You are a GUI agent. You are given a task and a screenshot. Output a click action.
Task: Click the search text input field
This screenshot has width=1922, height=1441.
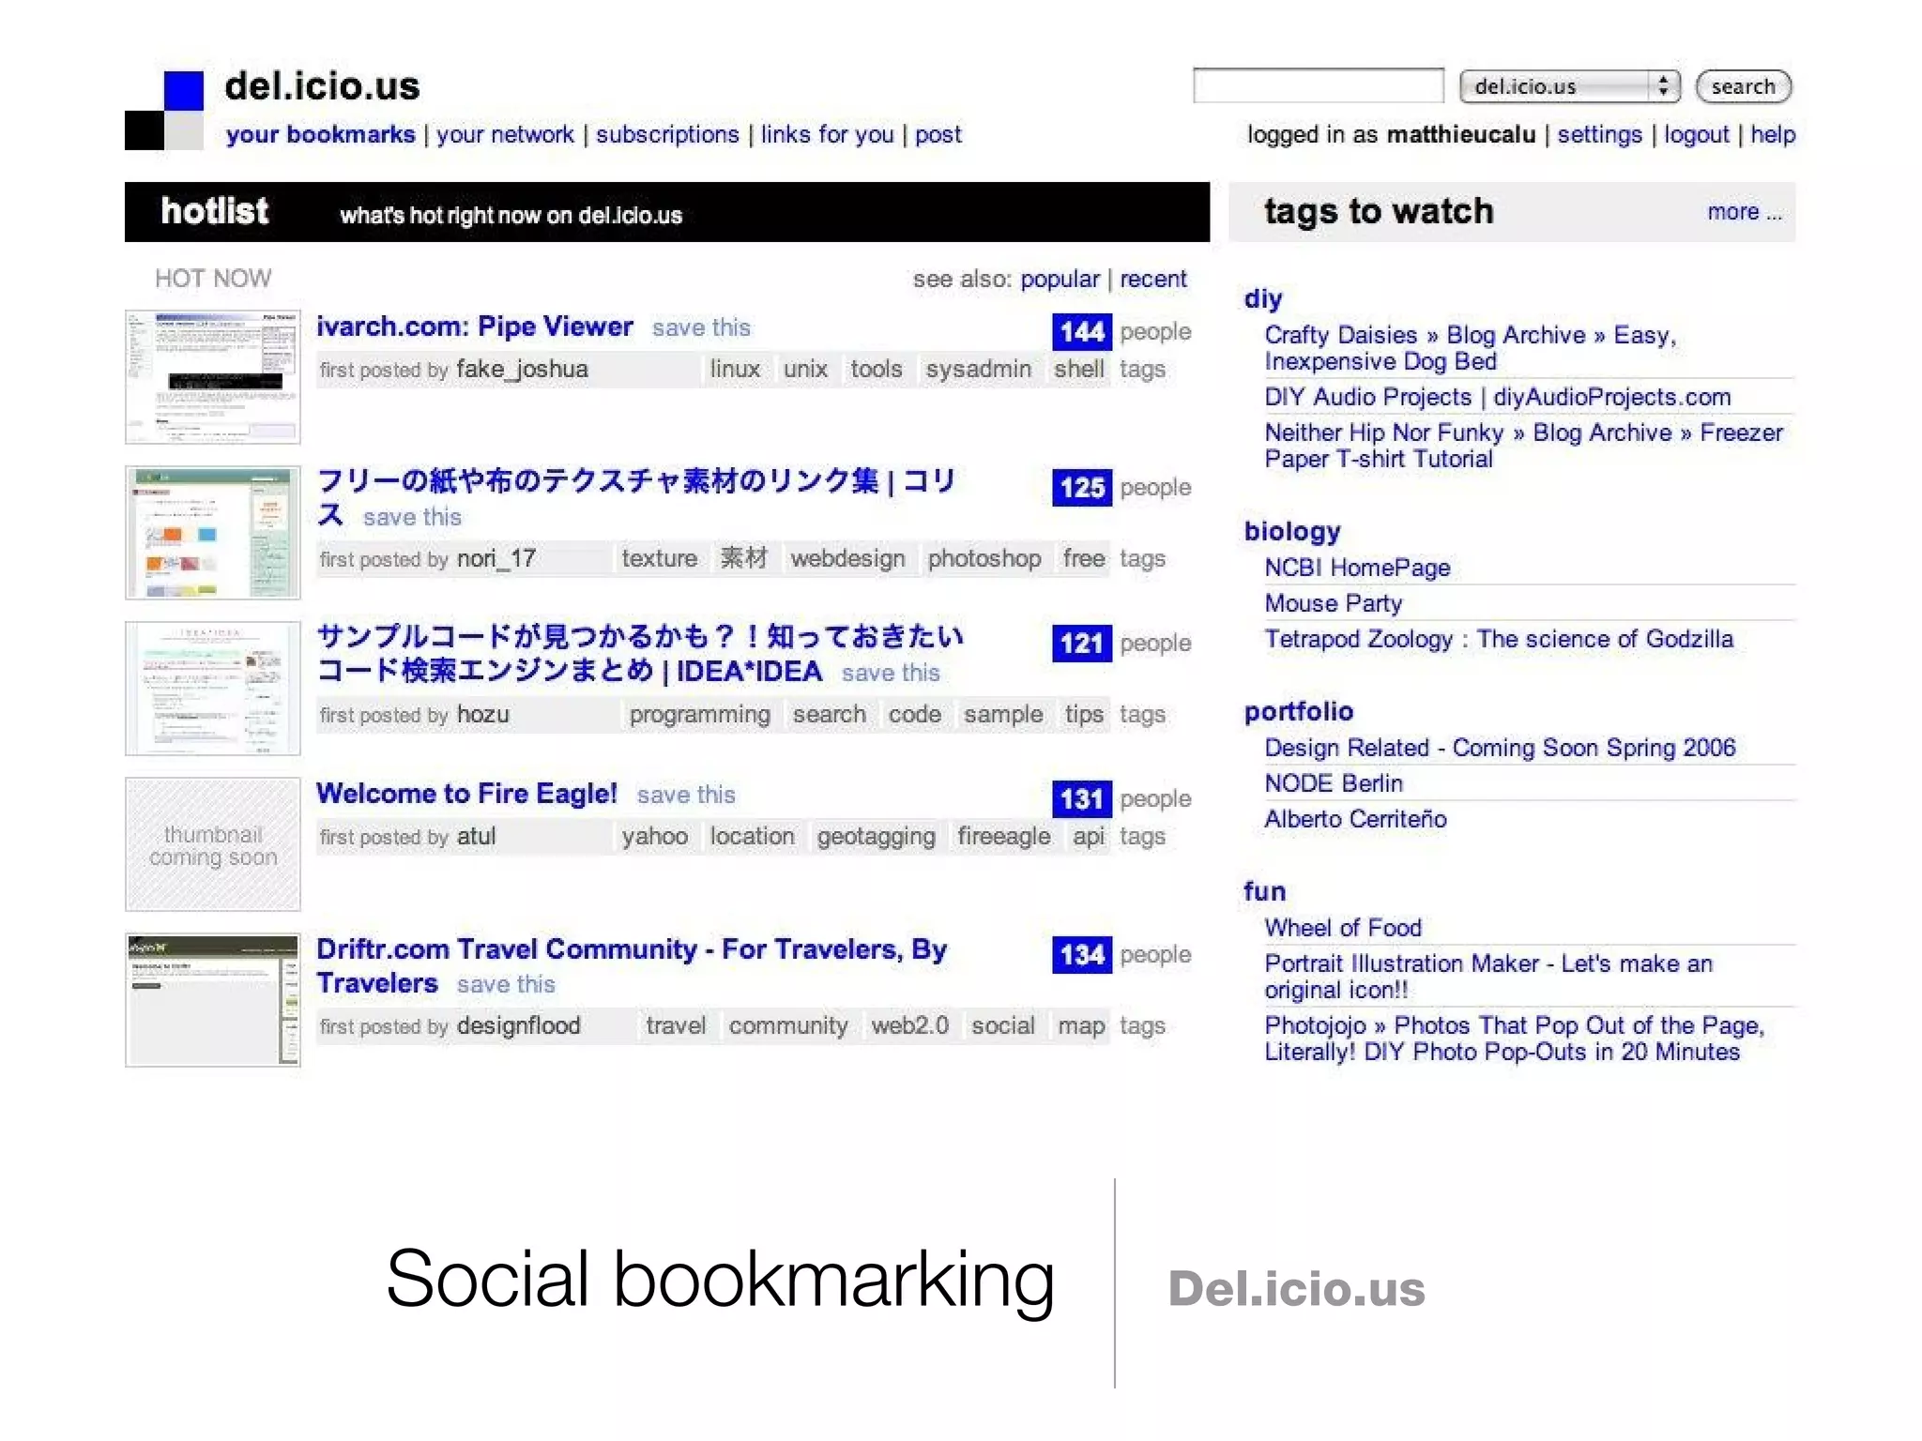[x=1319, y=85]
